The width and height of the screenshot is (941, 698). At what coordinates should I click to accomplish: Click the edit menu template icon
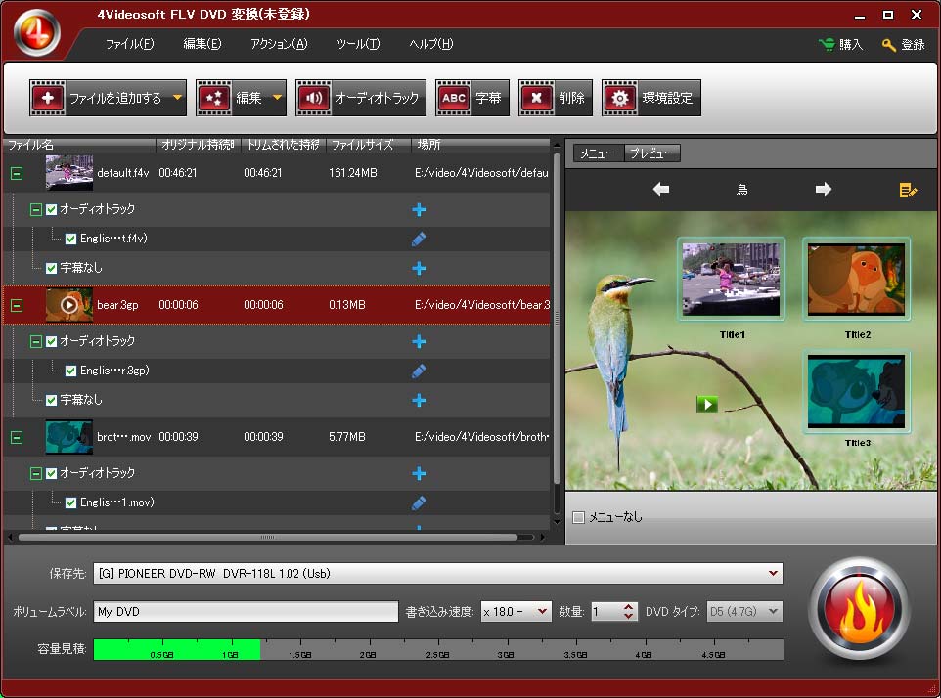[x=908, y=190]
